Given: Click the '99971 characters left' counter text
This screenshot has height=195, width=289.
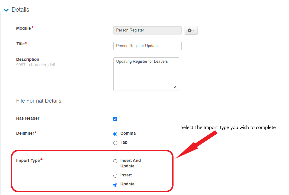Looking at the screenshot, I should (x=36, y=65).
